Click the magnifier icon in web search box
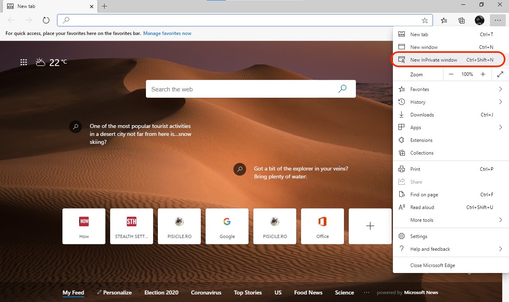The width and height of the screenshot is (509, 302). (342, 89)
